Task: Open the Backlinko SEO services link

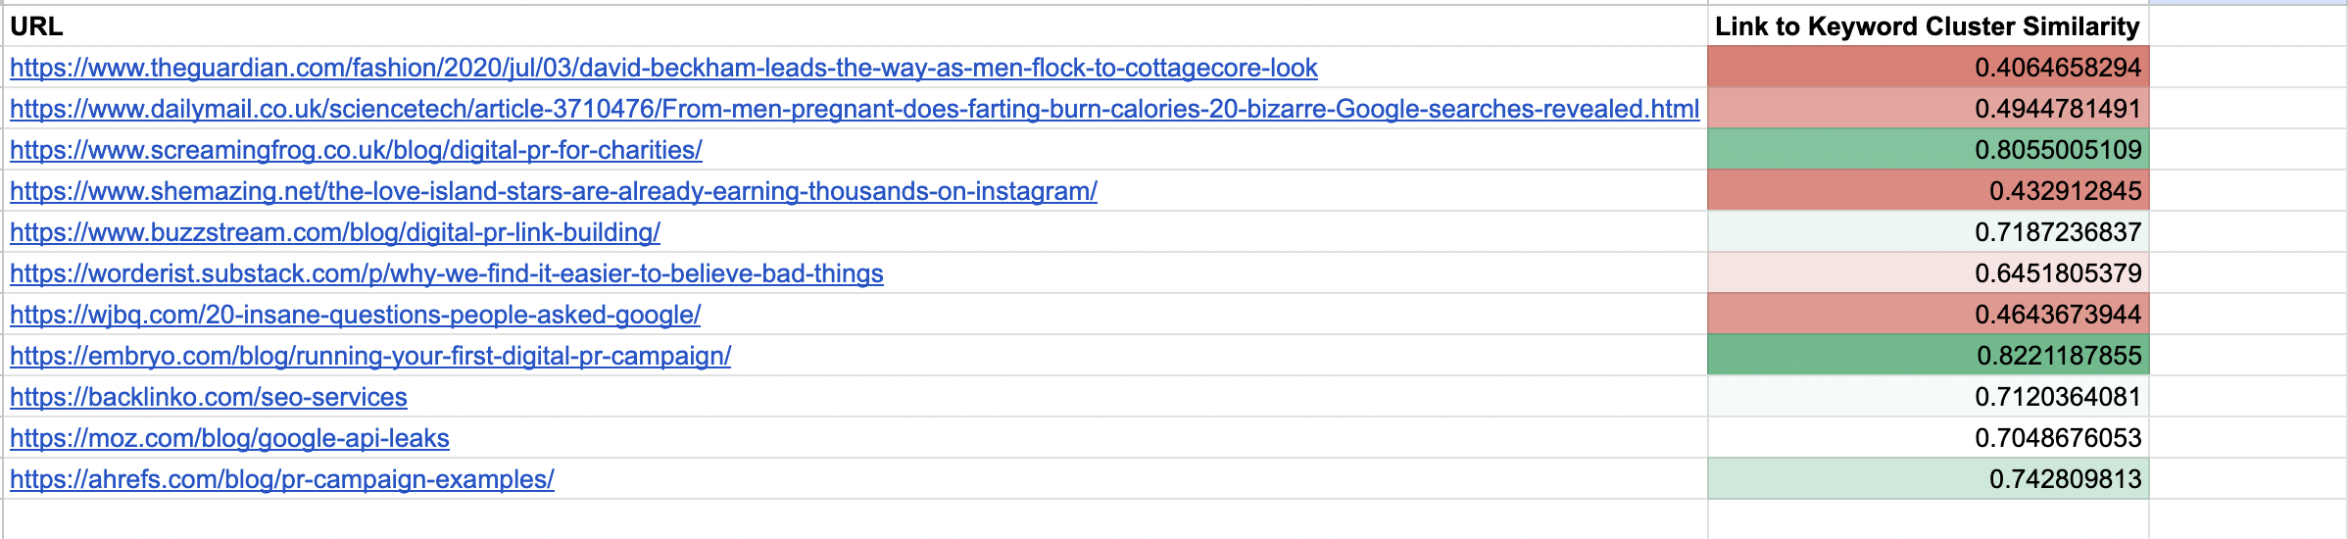Action: pyautogui.click(x=209, y=397)
